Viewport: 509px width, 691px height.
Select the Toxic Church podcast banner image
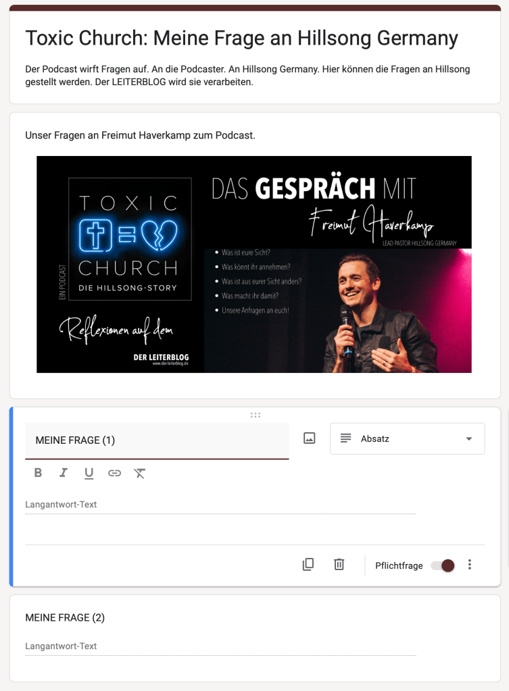tap(254, 264)
